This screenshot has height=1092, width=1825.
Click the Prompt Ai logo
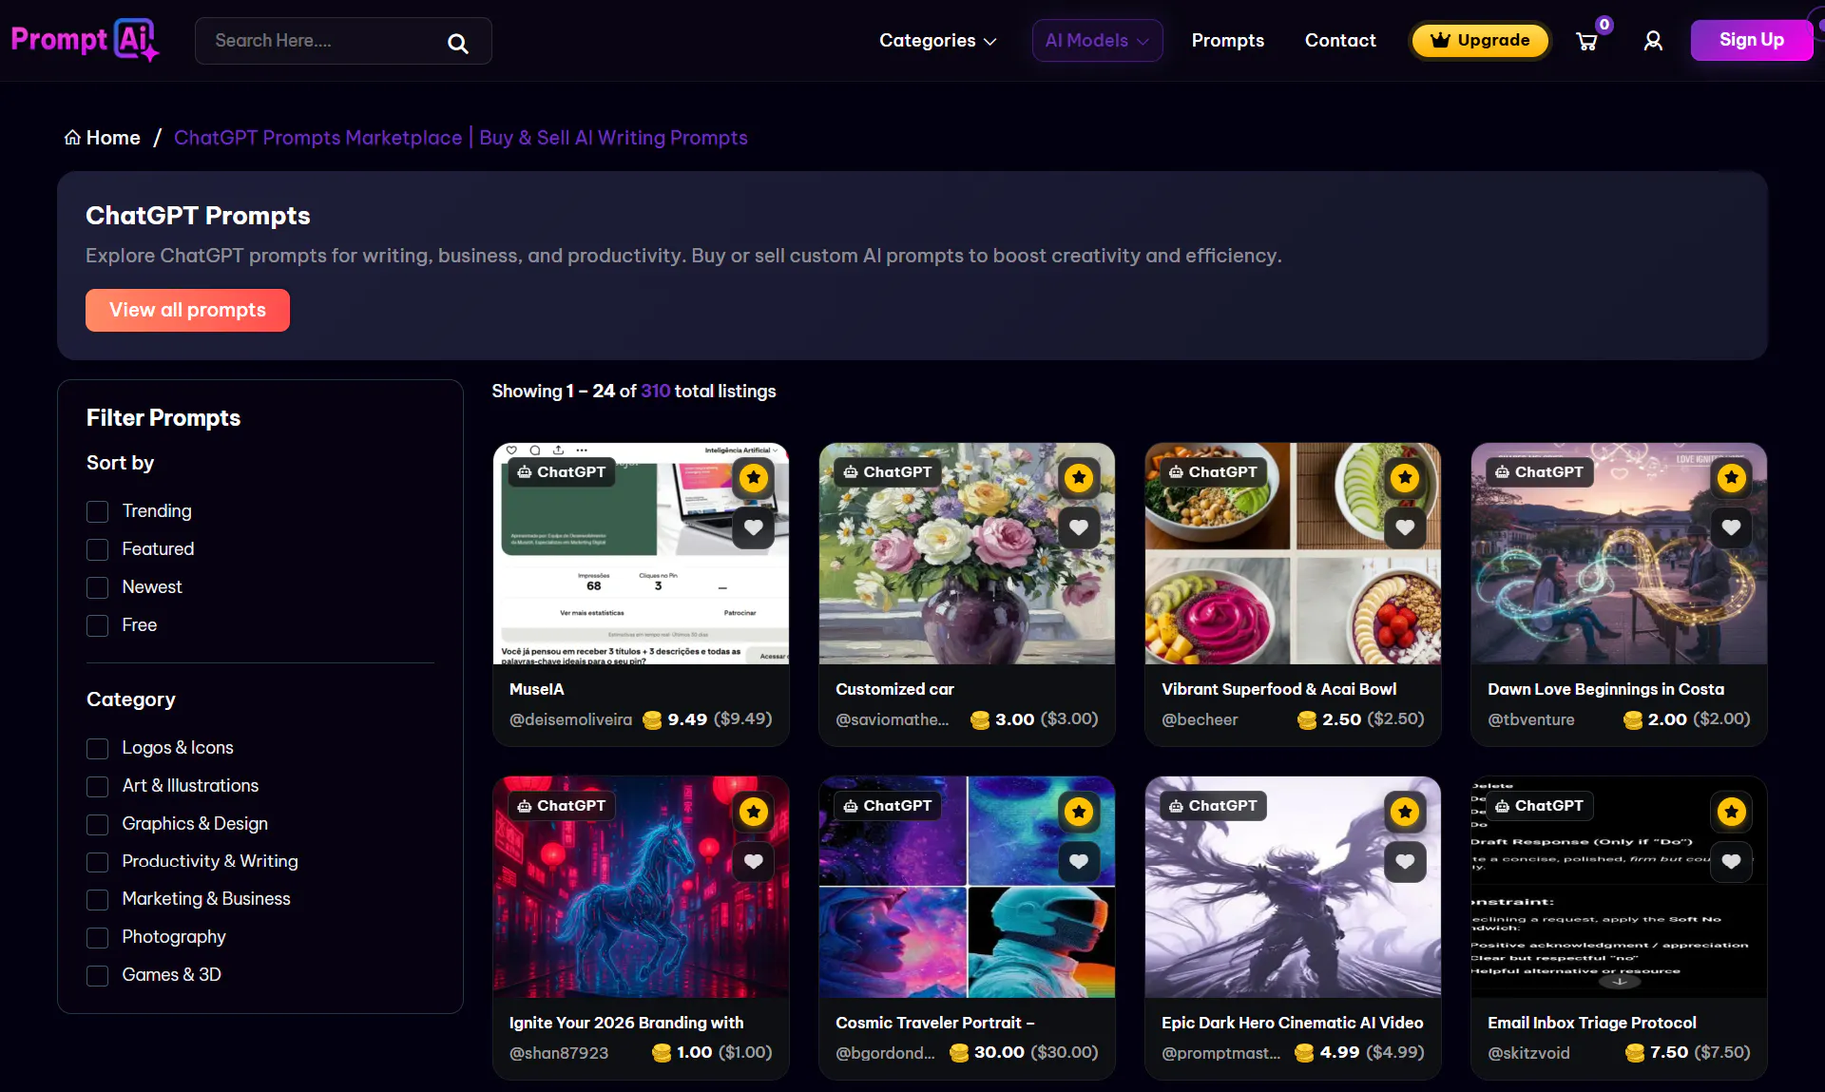point(85,40)
